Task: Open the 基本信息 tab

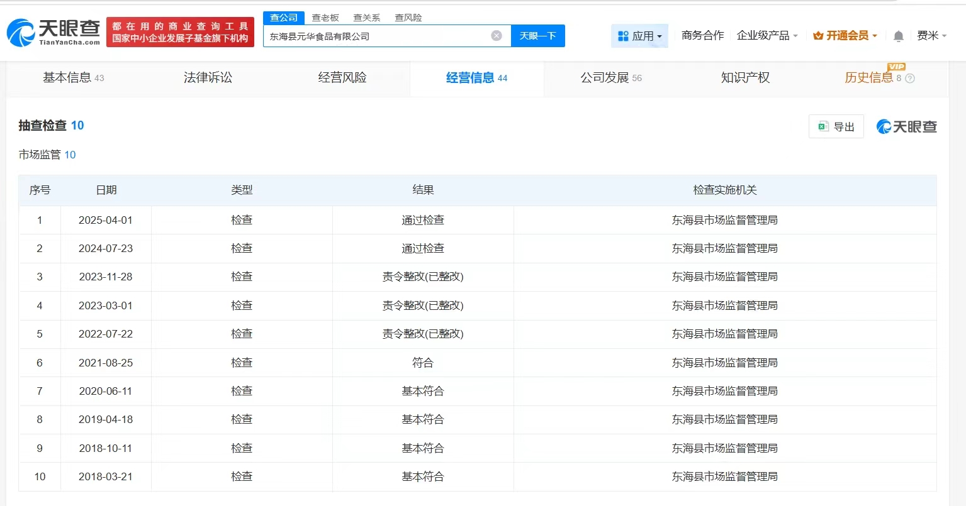Action: pos(74,78)
